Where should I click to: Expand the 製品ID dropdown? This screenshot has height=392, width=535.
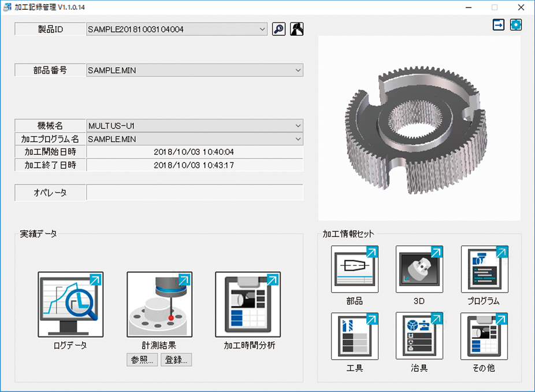(263, 29)
